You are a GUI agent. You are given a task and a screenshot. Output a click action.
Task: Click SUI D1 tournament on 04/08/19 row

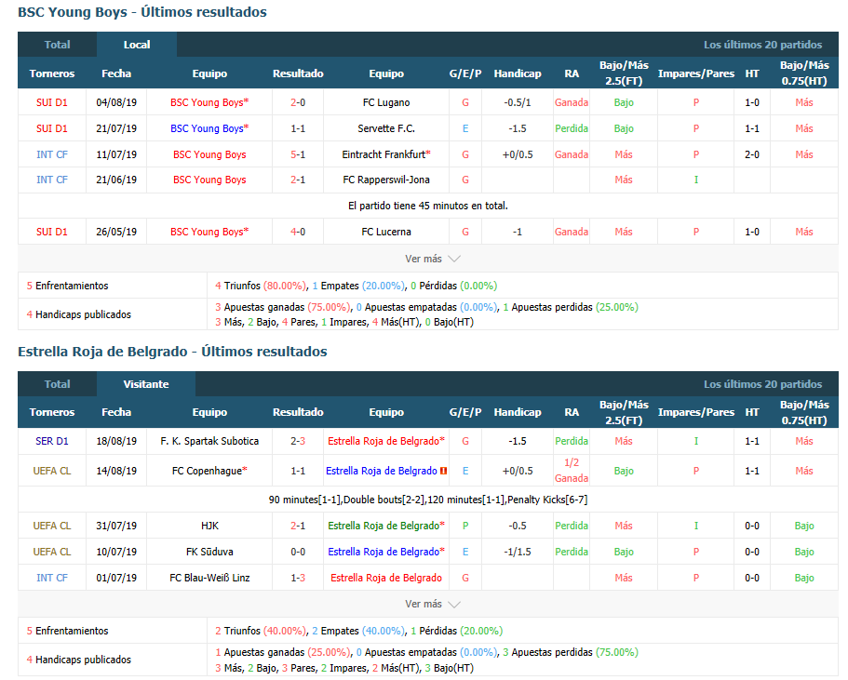point(52,102)
